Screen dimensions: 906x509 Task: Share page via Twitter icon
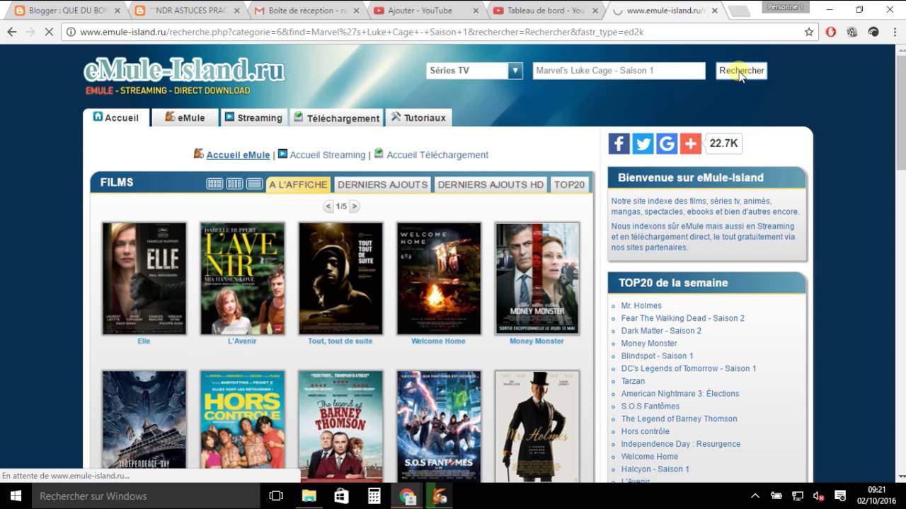pos(643,144)
